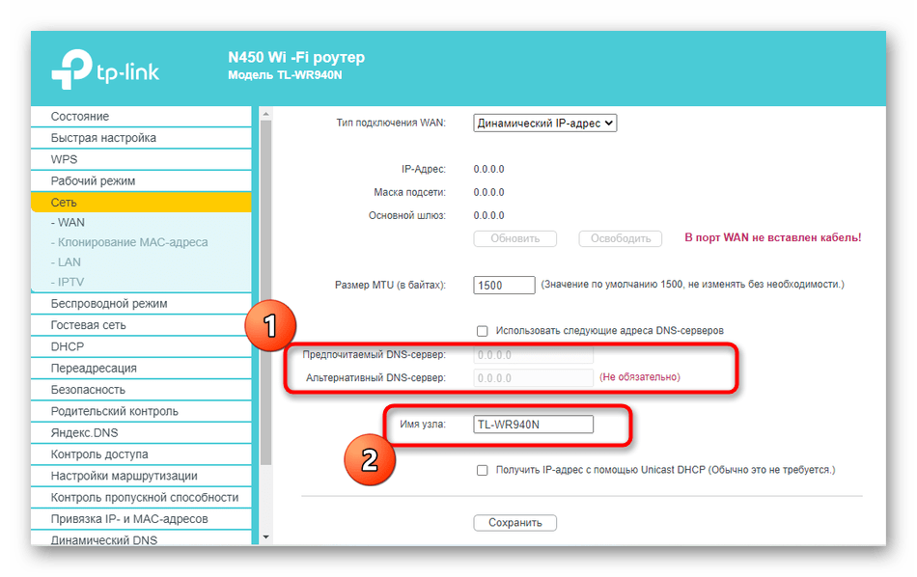Click the IP-Адрес value 0.0.0.0
This screenshot has width=917, height=577.
click(x=488, y=170)
